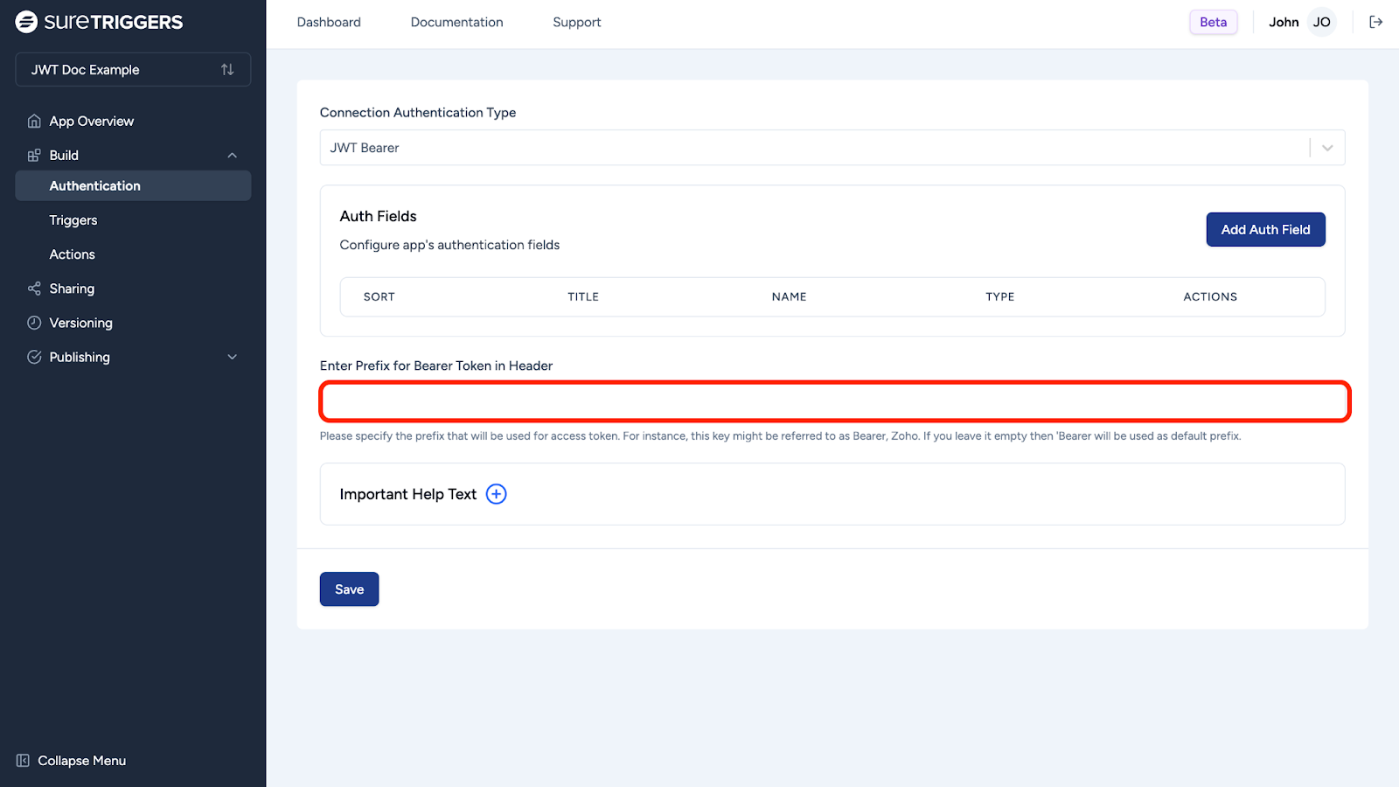Click the plus icon beside Important Help Text
1399x787 pixels.
[x=496, y=494]
